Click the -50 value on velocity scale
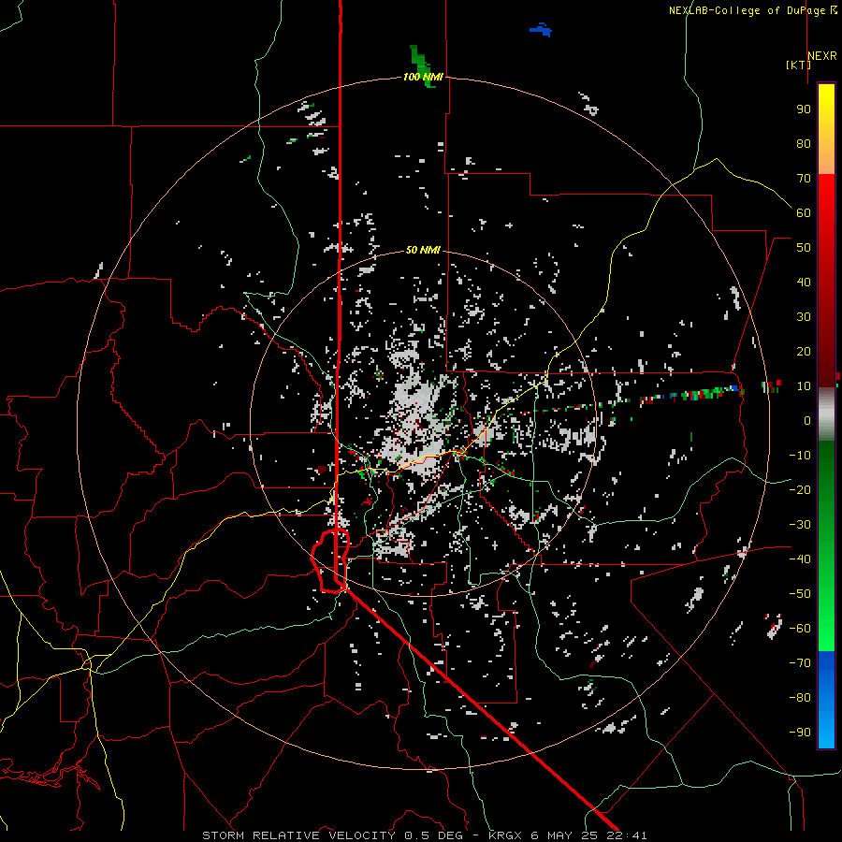 point(800,593)
